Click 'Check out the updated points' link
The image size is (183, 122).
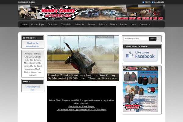[33, 45]
